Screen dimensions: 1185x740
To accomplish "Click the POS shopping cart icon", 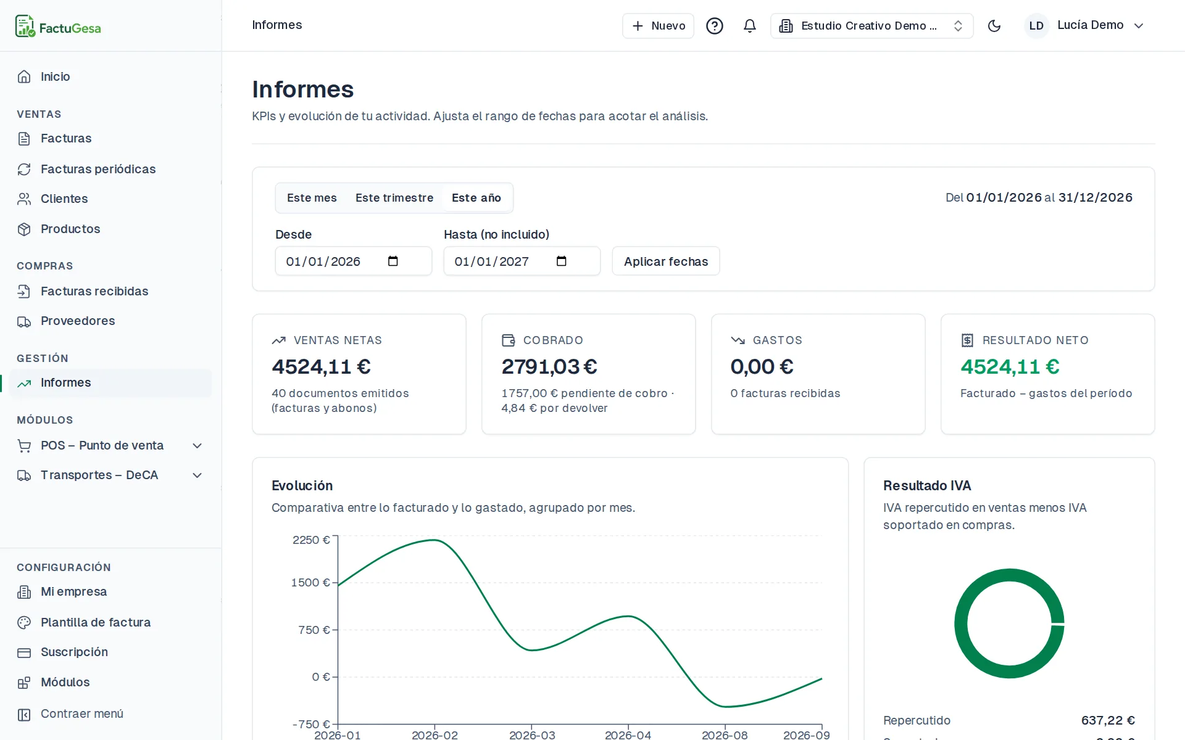I will (24, 446).
